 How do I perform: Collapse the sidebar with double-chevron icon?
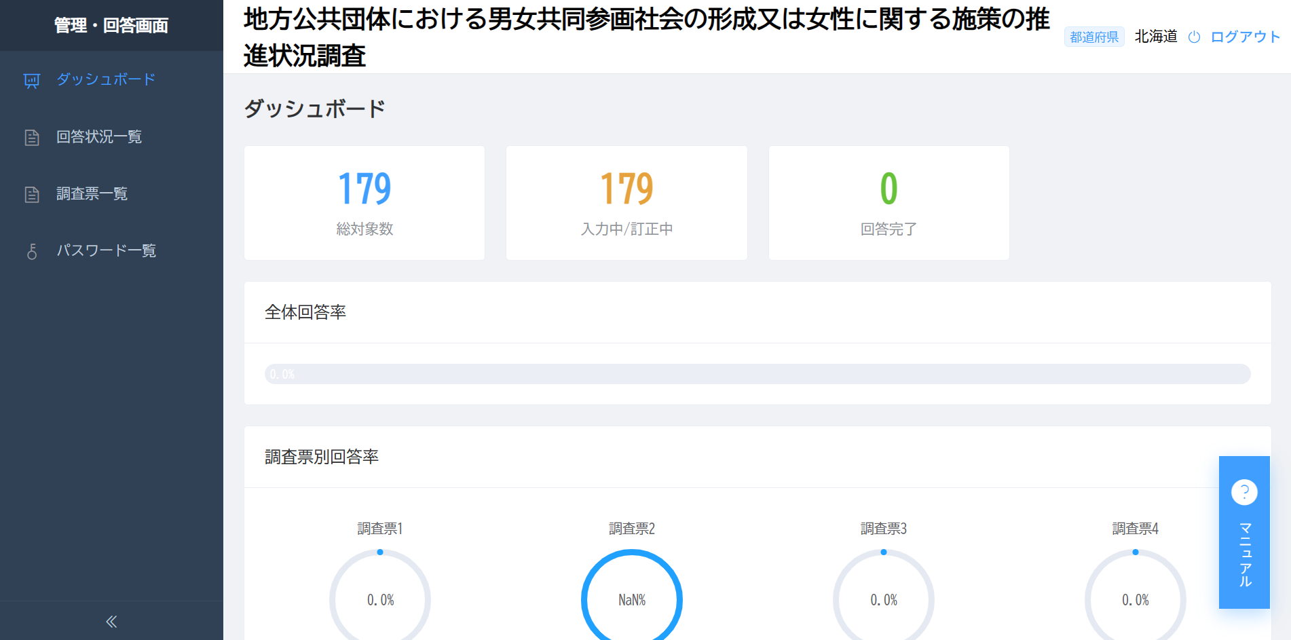[x=111, y=622]
